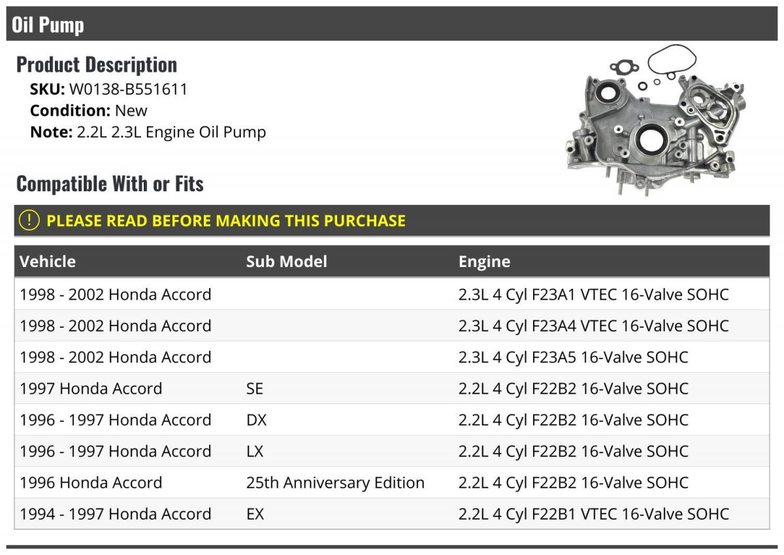The width and height of the screenshot is (784, 555).
Task: Click the Product Description heading
Action: [97, 65]
